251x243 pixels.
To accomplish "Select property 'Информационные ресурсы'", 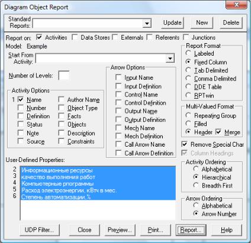I will (98, 170).
